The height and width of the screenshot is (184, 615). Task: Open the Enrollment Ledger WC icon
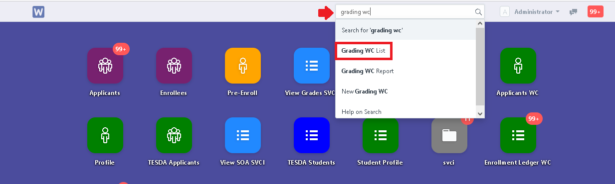pos(518,135)
